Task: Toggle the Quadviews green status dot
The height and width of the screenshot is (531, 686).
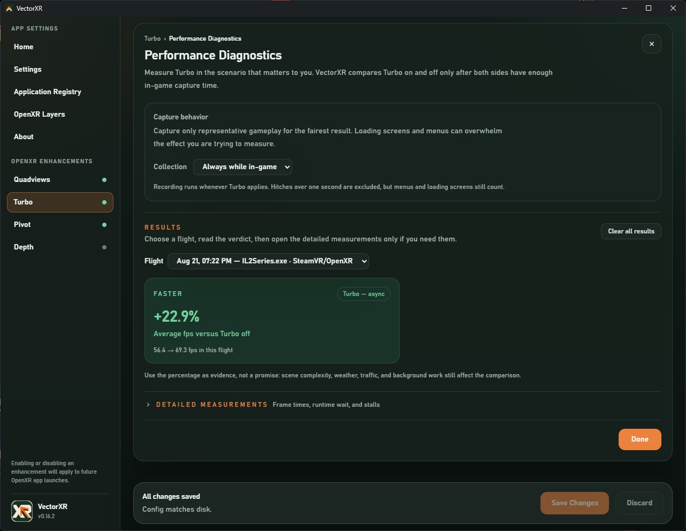Action: [x=104, y=180]
